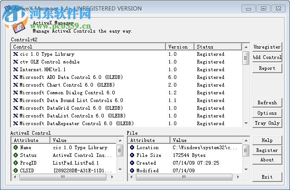Select Internet.HHCtrl.1 row text
Screen dimensions: 290x190
click(43, 69)
